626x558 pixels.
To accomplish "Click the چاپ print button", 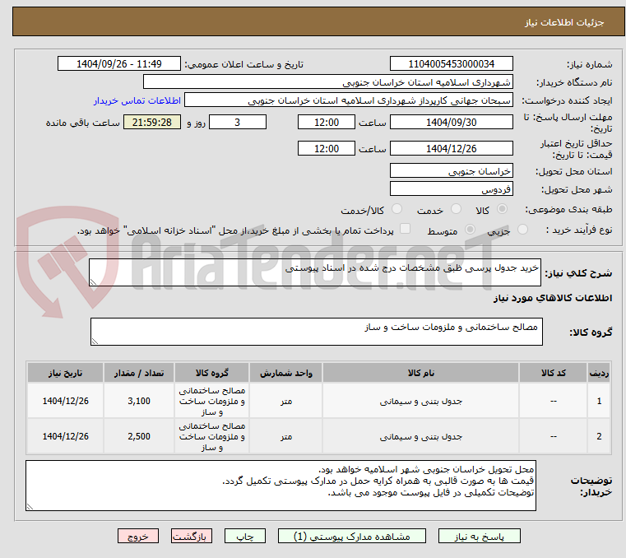I will pos(245,536).
